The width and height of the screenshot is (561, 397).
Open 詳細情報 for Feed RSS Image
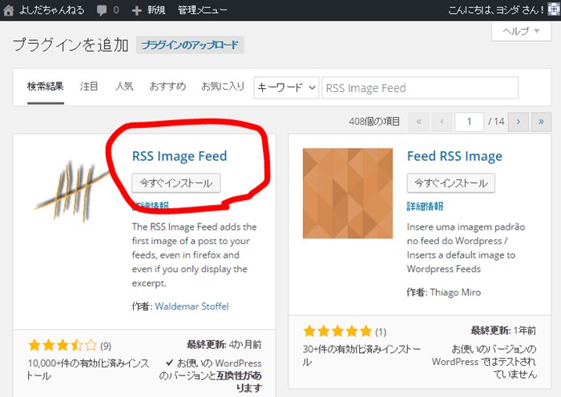425,207
